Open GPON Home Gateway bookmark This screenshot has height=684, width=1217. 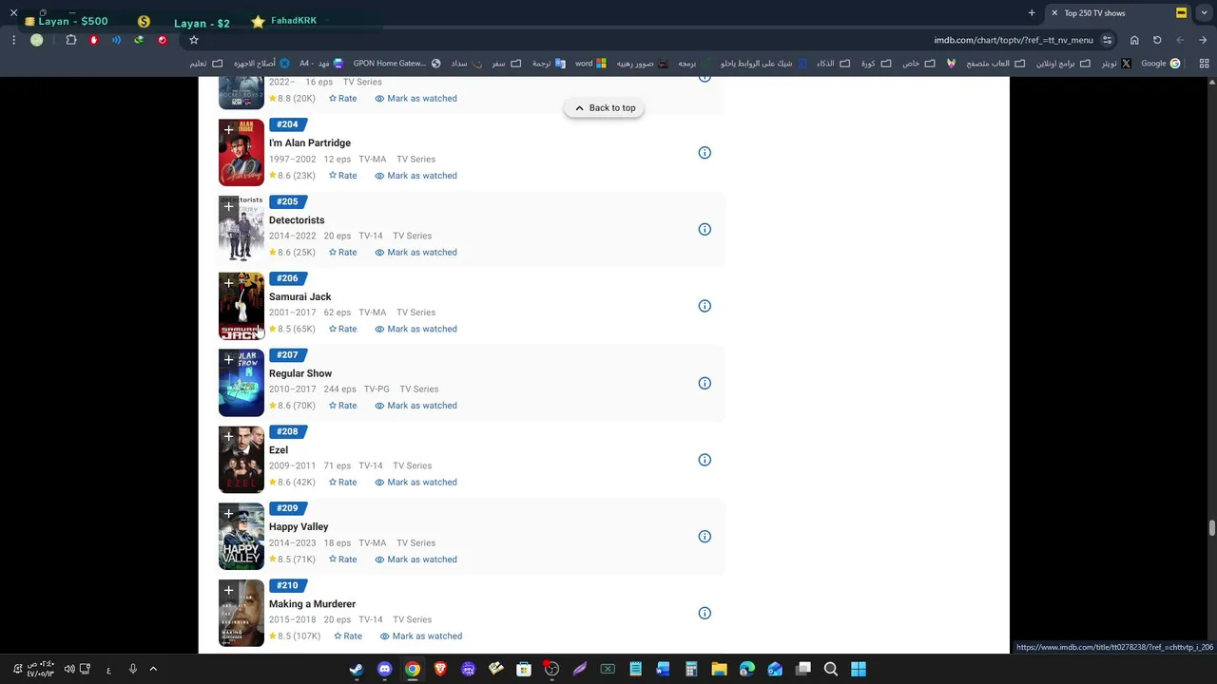click(x=396, y=64)
